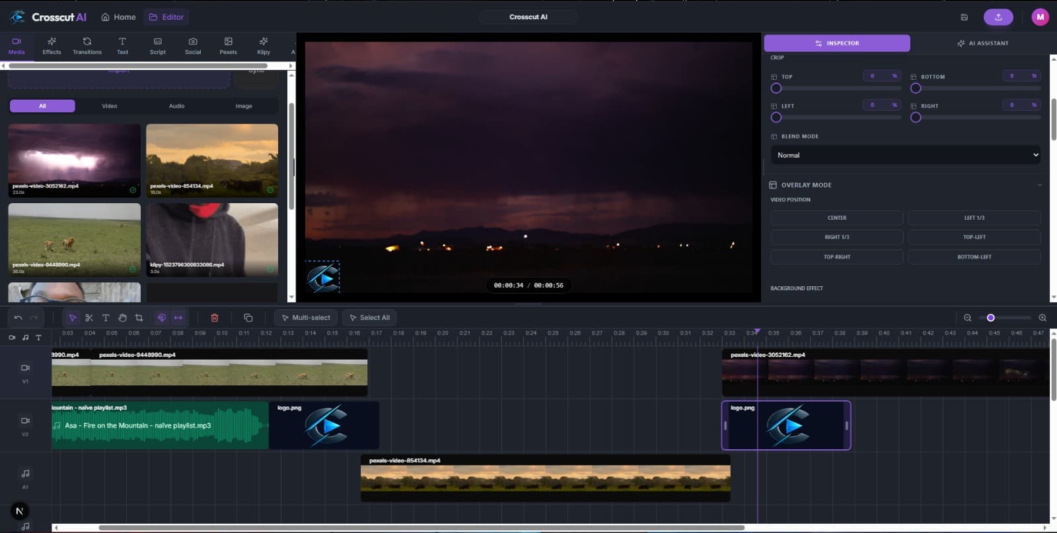Adjust the crop Left slider
This screenshot has width=1057, height=533.
click(x=836, y=117)
